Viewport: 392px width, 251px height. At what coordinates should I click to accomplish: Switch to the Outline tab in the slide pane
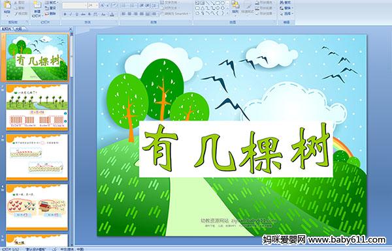[19, 29]
